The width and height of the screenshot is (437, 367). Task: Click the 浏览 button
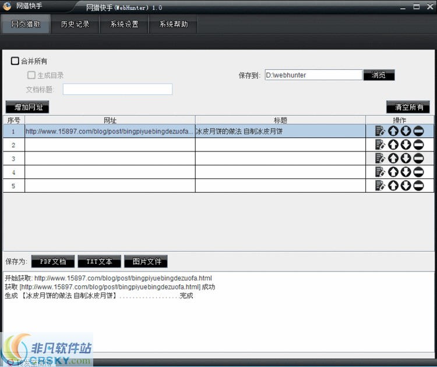(379, 75)
